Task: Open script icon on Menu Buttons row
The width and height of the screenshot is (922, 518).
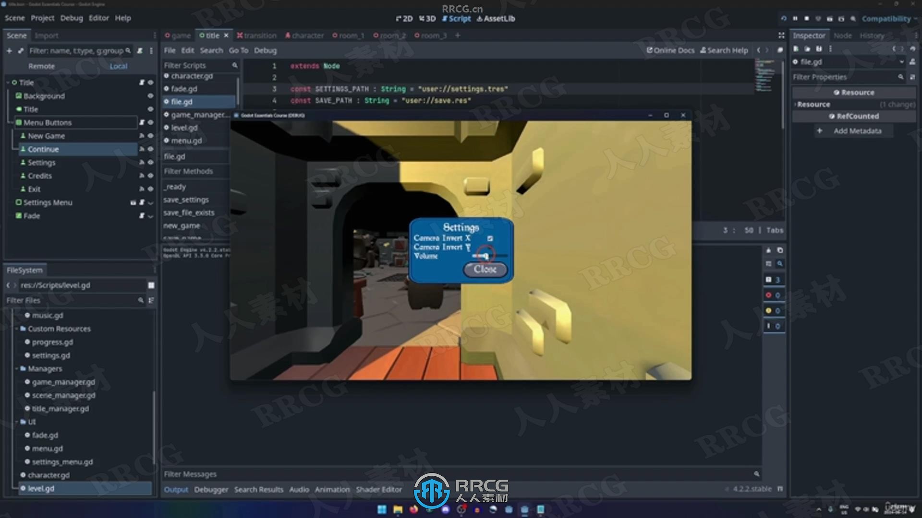Action: (142, 123)
